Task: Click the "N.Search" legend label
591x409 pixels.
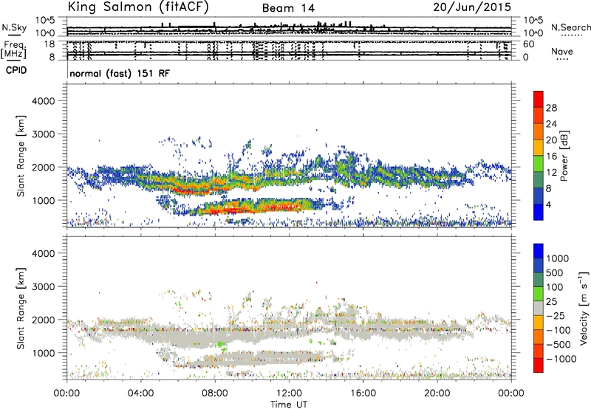Action: coord(570,27)
